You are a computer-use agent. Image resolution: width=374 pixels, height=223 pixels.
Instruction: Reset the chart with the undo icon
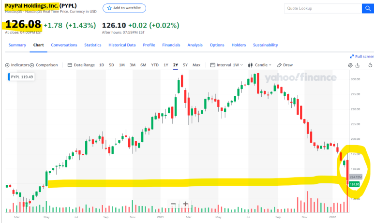point(370,65)
